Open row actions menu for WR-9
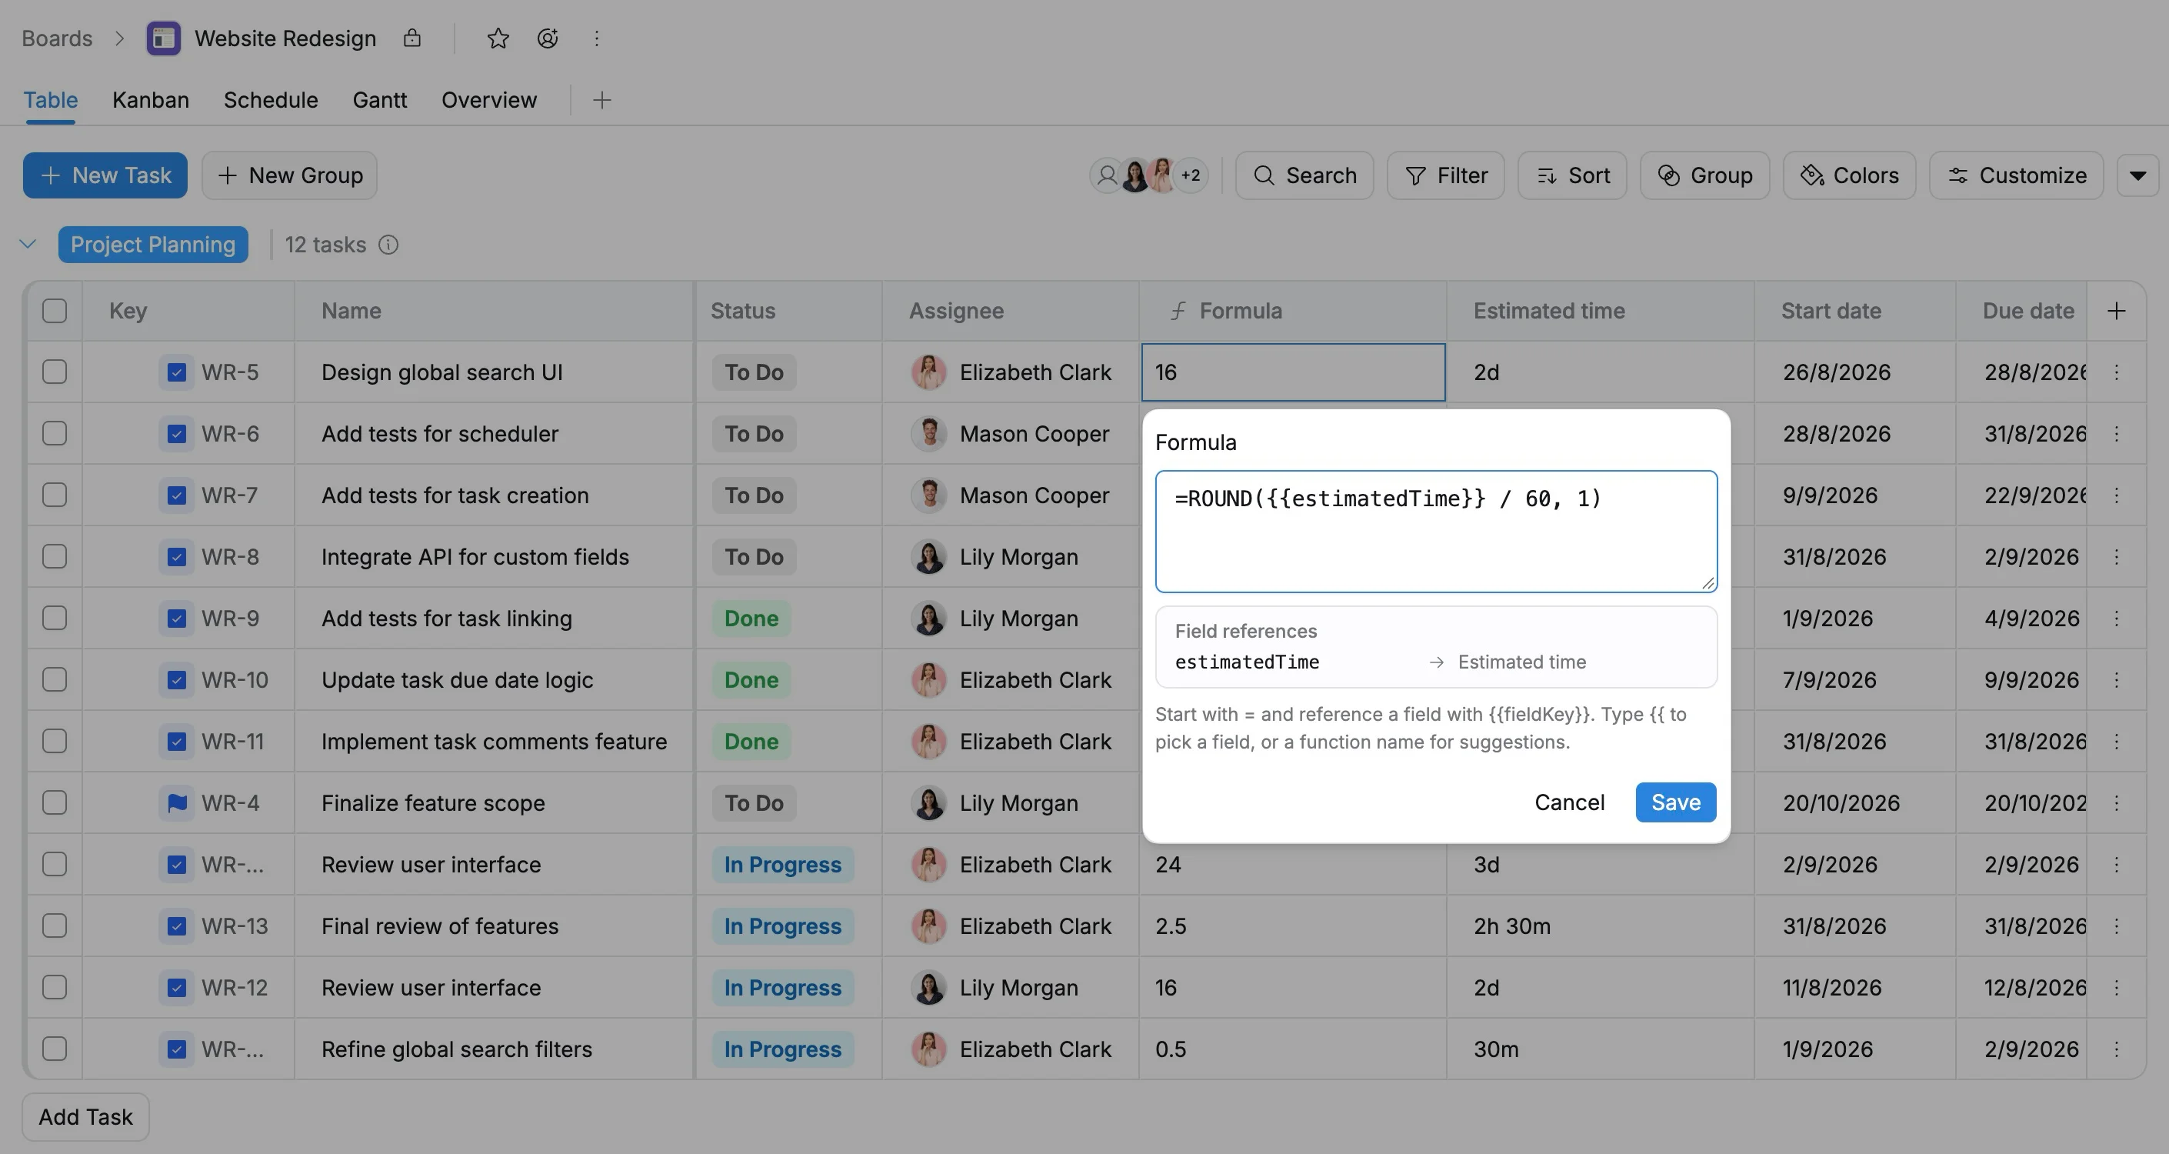 [2116, 619]
